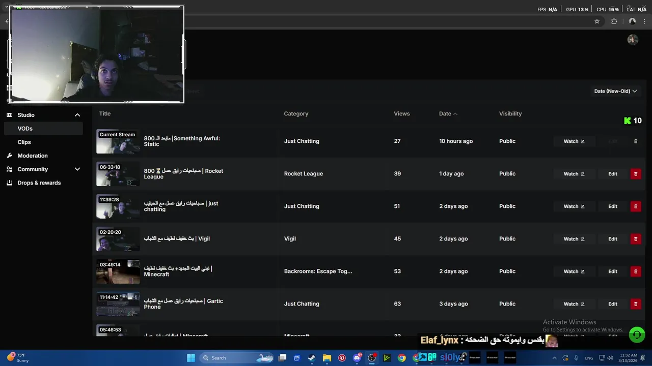Image resolution: width=652 pixels, height=366 pixels.
Task: Open the 75°F Sunny weather widget
Action: 17,358
